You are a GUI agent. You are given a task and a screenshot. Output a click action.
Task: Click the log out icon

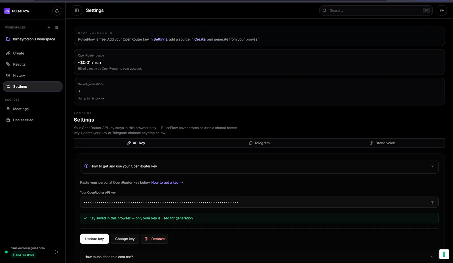click(56, 252)
